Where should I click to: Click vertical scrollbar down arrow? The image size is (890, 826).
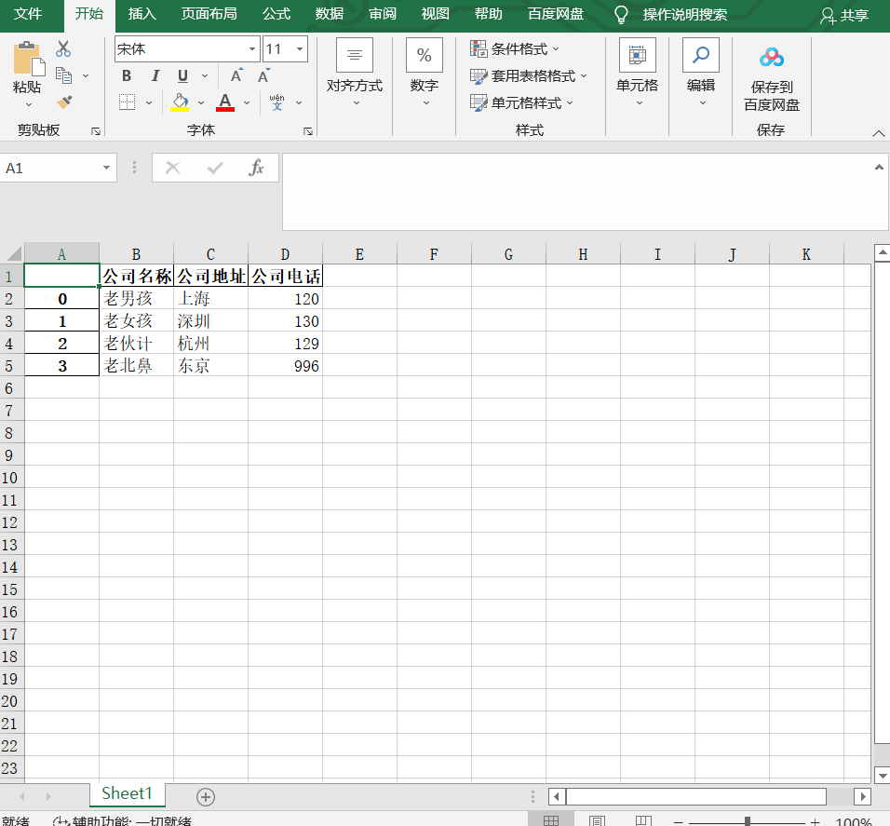(x=882, y=775)
